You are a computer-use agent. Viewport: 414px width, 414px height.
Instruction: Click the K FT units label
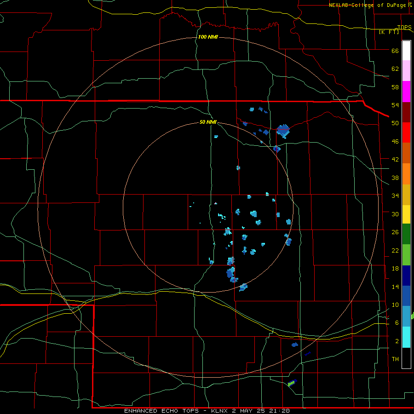(x=389, y=32)
